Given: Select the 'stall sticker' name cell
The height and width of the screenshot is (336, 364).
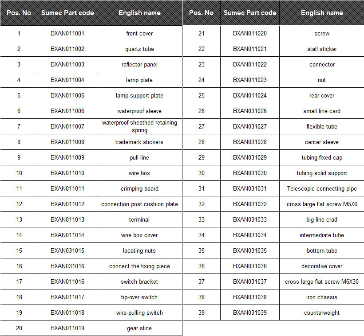Looking at the screenshot, I should (322, 49).
